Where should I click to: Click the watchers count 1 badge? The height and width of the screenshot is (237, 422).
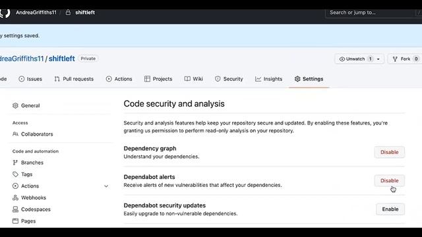[x=371, y=59]
